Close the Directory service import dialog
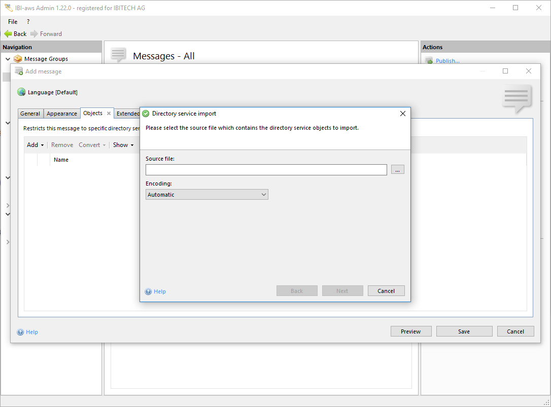This screenshot has width=551, height=407. point(402,114)
